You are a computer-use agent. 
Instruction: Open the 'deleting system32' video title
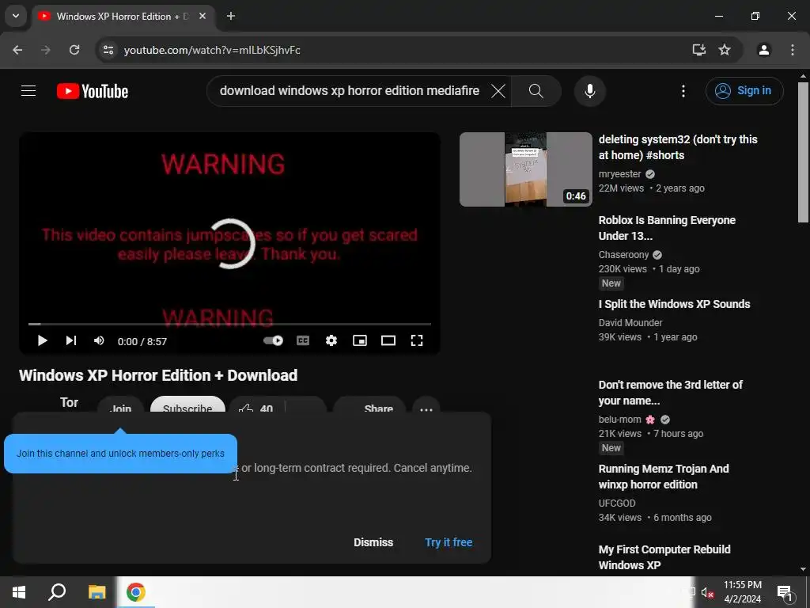click(x=678, y=147)
